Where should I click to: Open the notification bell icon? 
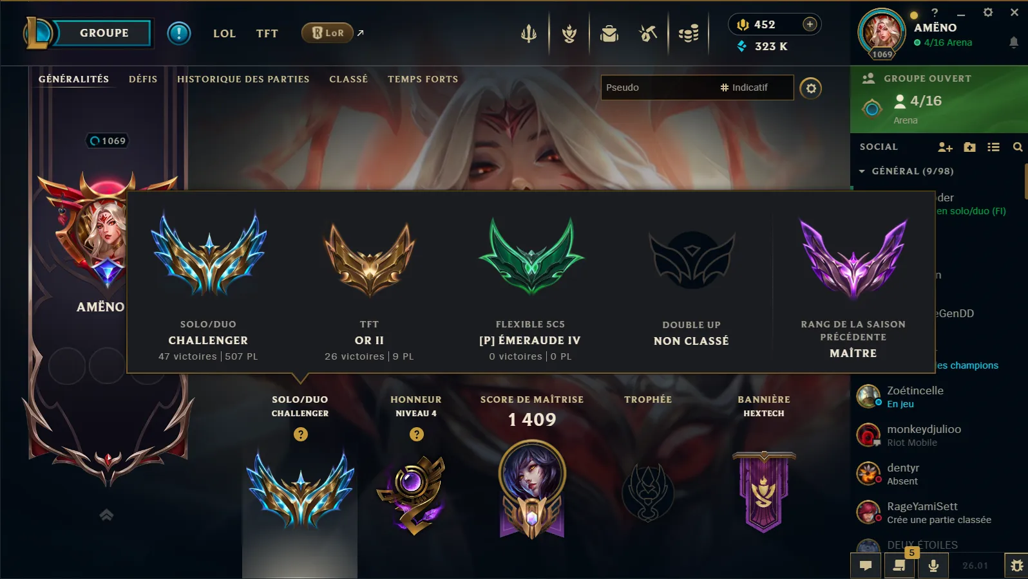(1014, 42)
